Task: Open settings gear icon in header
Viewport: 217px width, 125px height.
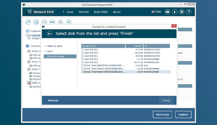Action: (182, 12)
